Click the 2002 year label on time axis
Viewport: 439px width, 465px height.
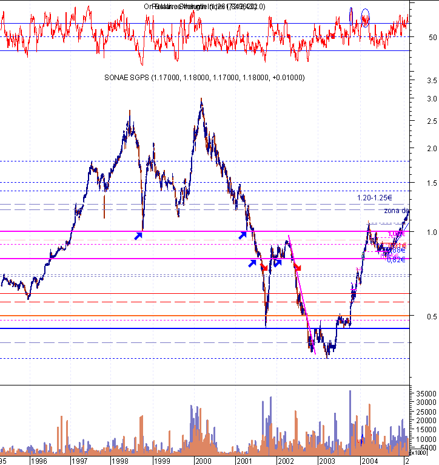tap(286, 461)
